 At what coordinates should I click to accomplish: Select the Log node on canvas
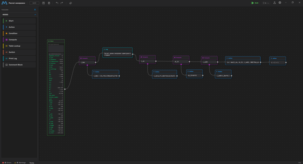pyautogui.click(x=117, y=49)
